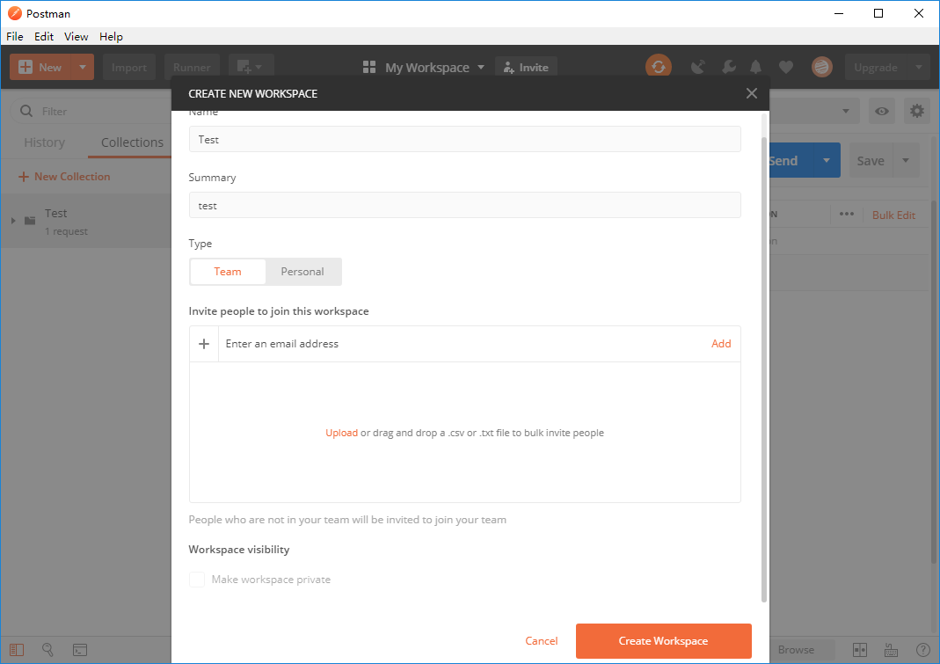Click the Invite button
The width and height of the screenshot is (940, 664).
coord(527,67)
